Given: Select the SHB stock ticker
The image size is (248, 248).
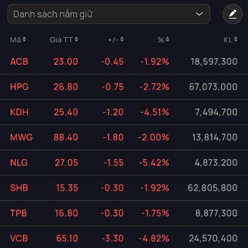Looking at the screenshot, I should (x=19, y=188).
